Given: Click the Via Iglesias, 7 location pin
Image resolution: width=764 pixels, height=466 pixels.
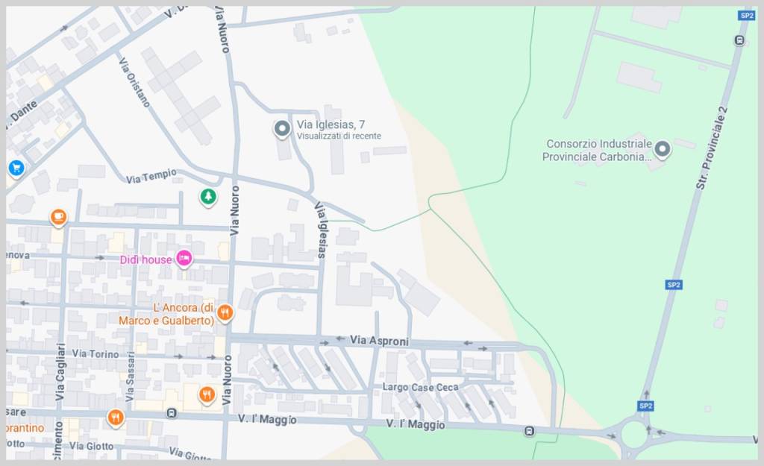Looking at the screenshot, I should (282, 129).
